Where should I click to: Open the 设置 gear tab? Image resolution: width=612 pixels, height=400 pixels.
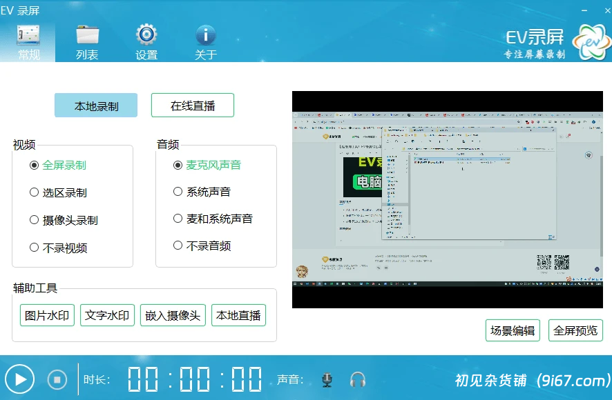tap(146, 42)
